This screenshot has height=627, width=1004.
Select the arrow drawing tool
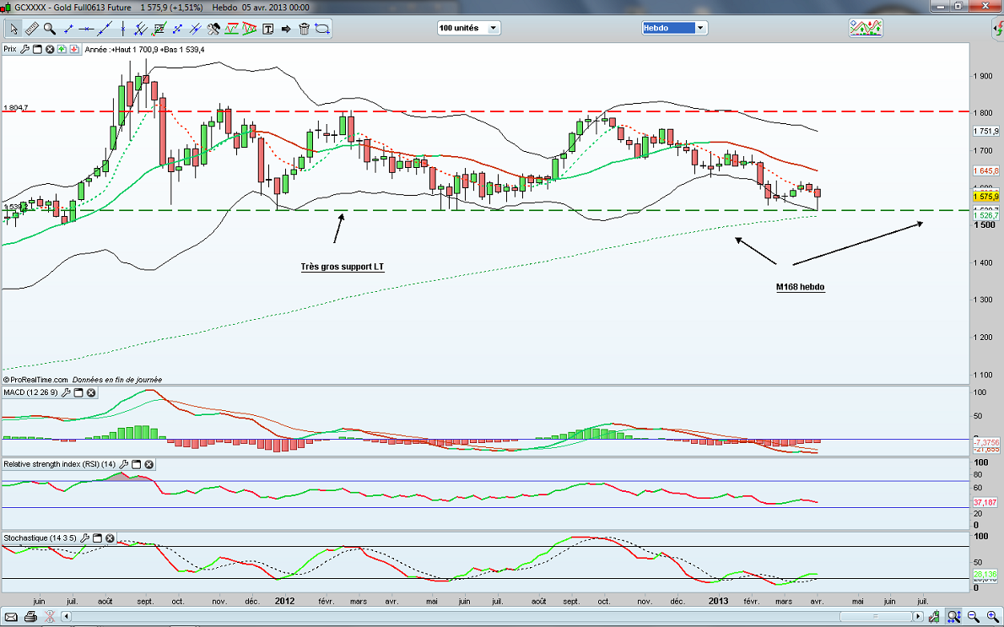[x=286, y=29]
